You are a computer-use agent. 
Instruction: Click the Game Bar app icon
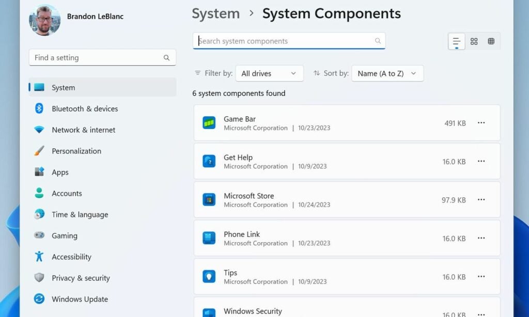(x=209, y=123)
